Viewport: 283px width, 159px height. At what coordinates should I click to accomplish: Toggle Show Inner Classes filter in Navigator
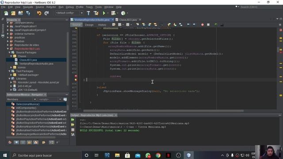click(x=36, y=142)
